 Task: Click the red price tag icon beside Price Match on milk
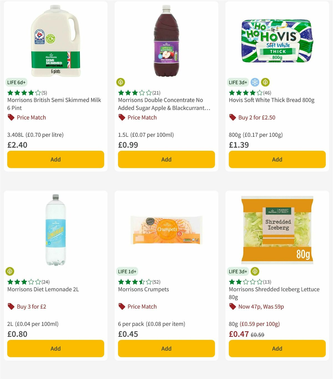11,117
